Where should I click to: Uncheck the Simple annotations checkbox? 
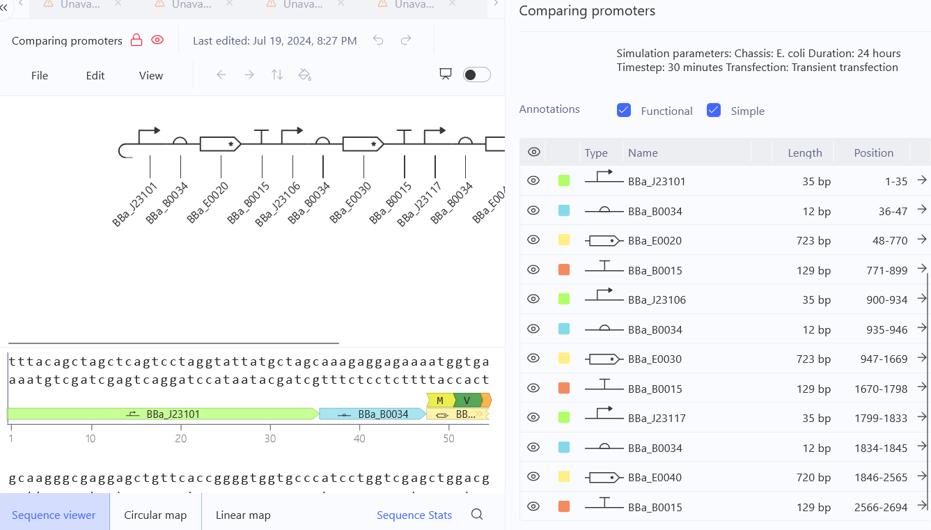(x=714, y=110)
